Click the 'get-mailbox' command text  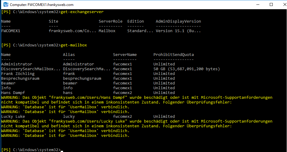pos(73,45)
